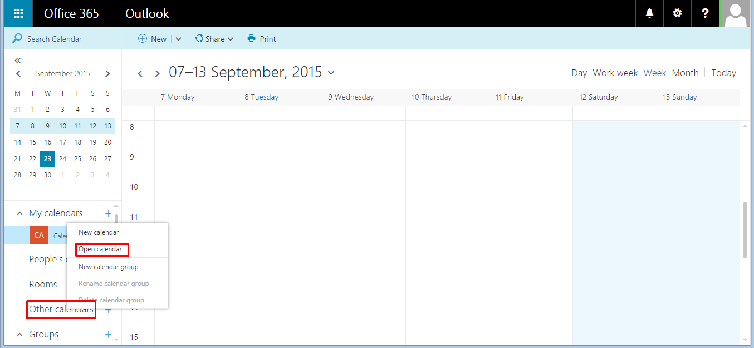Click the Print button label
This screenshot has width=754, height=348.
point(268,39)
